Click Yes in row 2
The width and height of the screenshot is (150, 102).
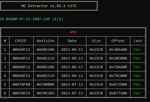click(137, 58)
